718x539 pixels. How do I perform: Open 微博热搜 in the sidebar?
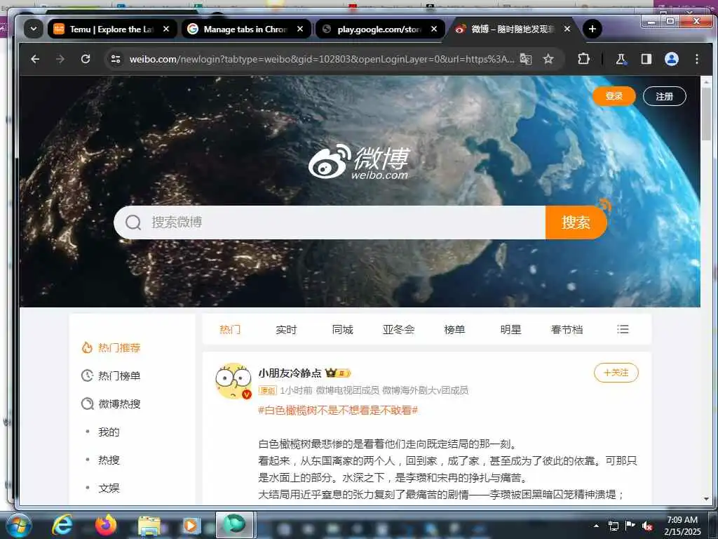(x=111, y=404)
